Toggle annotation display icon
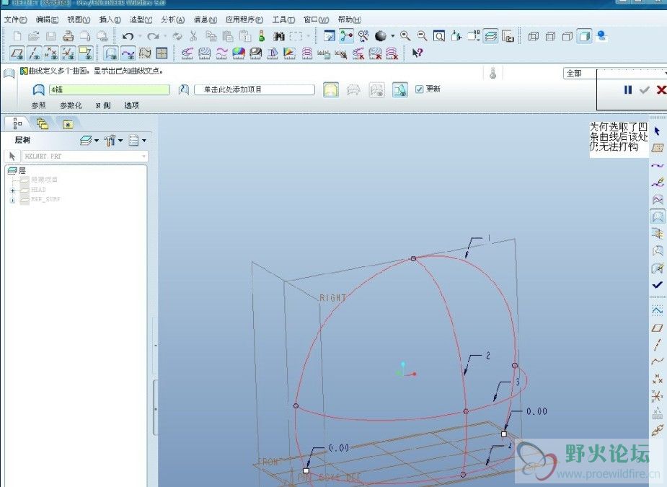 pyautogui.click(x=86, y=53)
